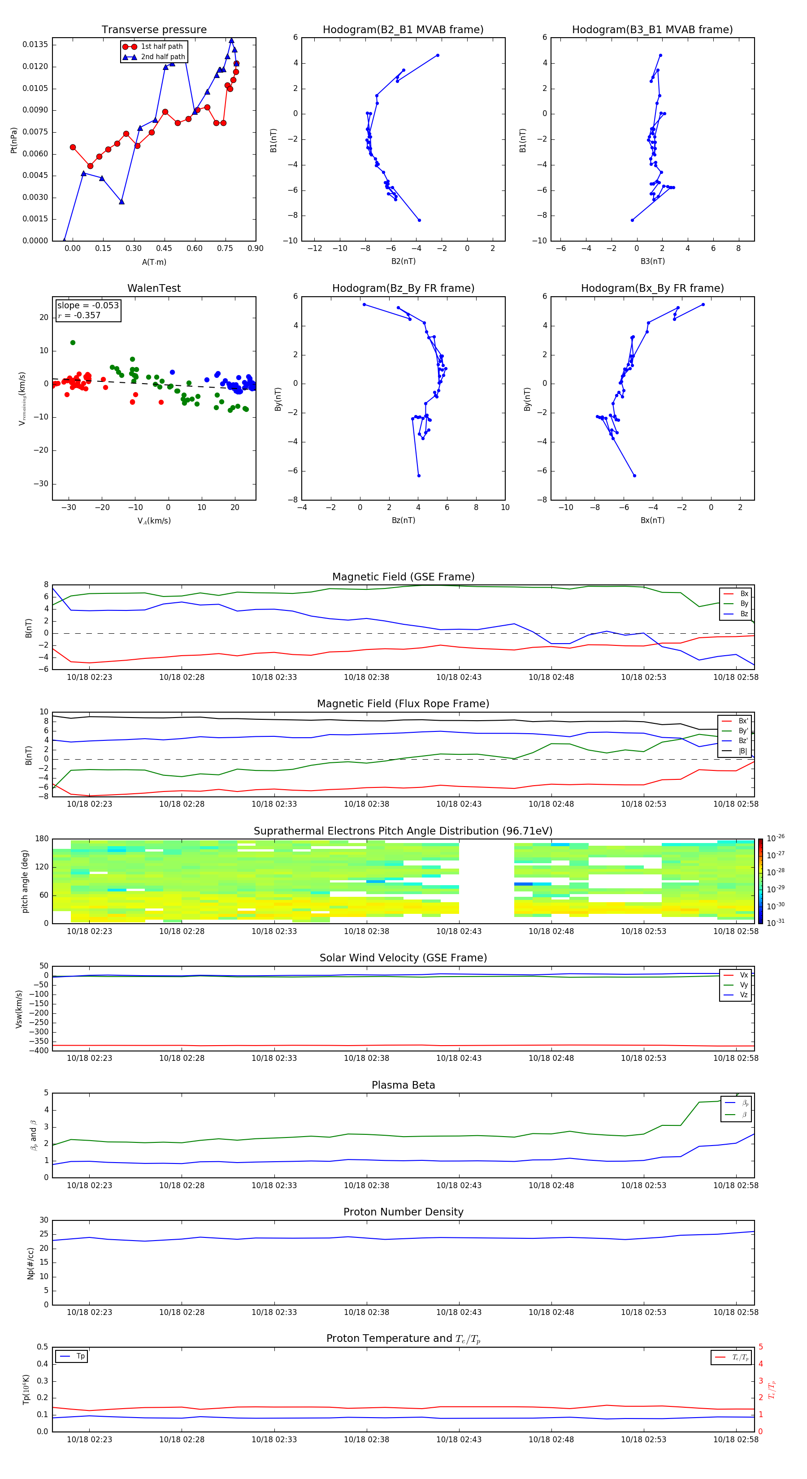This screenshot has height=1479, width=807.
Task: Click 'Bz' in the GSE magnetic field legend
Action: [x=736, y=614]
